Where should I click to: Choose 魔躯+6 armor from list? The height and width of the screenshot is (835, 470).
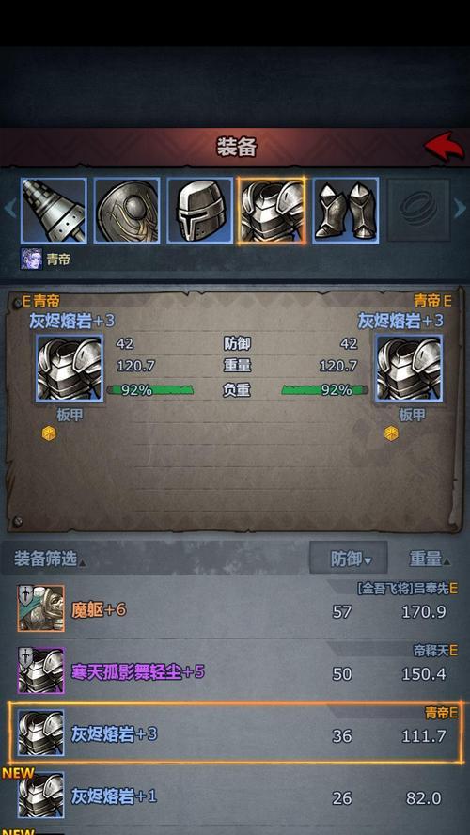tap(235, 608)
